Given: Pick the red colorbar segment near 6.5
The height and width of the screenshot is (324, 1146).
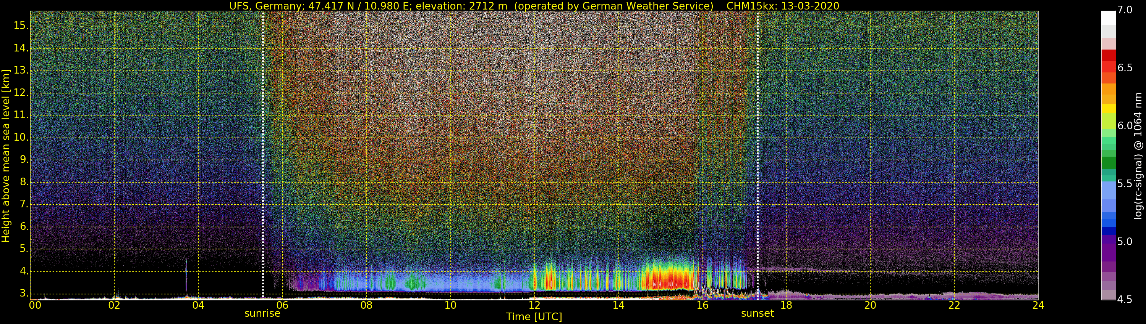Looking at the screenshot, I should pos(1108,67).
